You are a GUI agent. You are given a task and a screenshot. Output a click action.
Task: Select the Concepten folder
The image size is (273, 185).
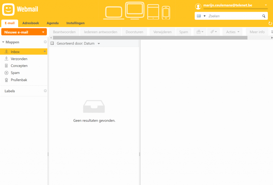(24, 66)
